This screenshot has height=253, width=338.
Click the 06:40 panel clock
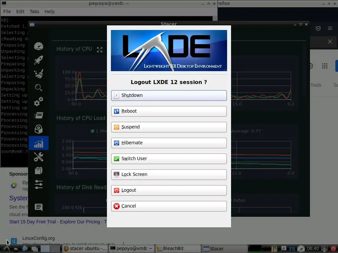pyautogui.click(x=313, y=248)
